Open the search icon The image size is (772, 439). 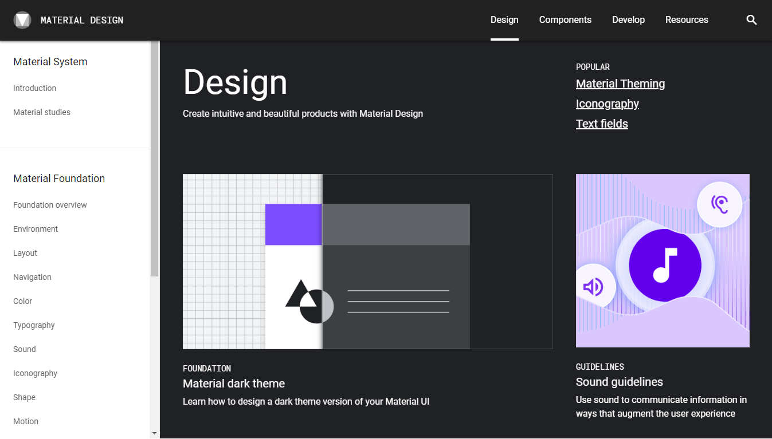tap(751, 19)
